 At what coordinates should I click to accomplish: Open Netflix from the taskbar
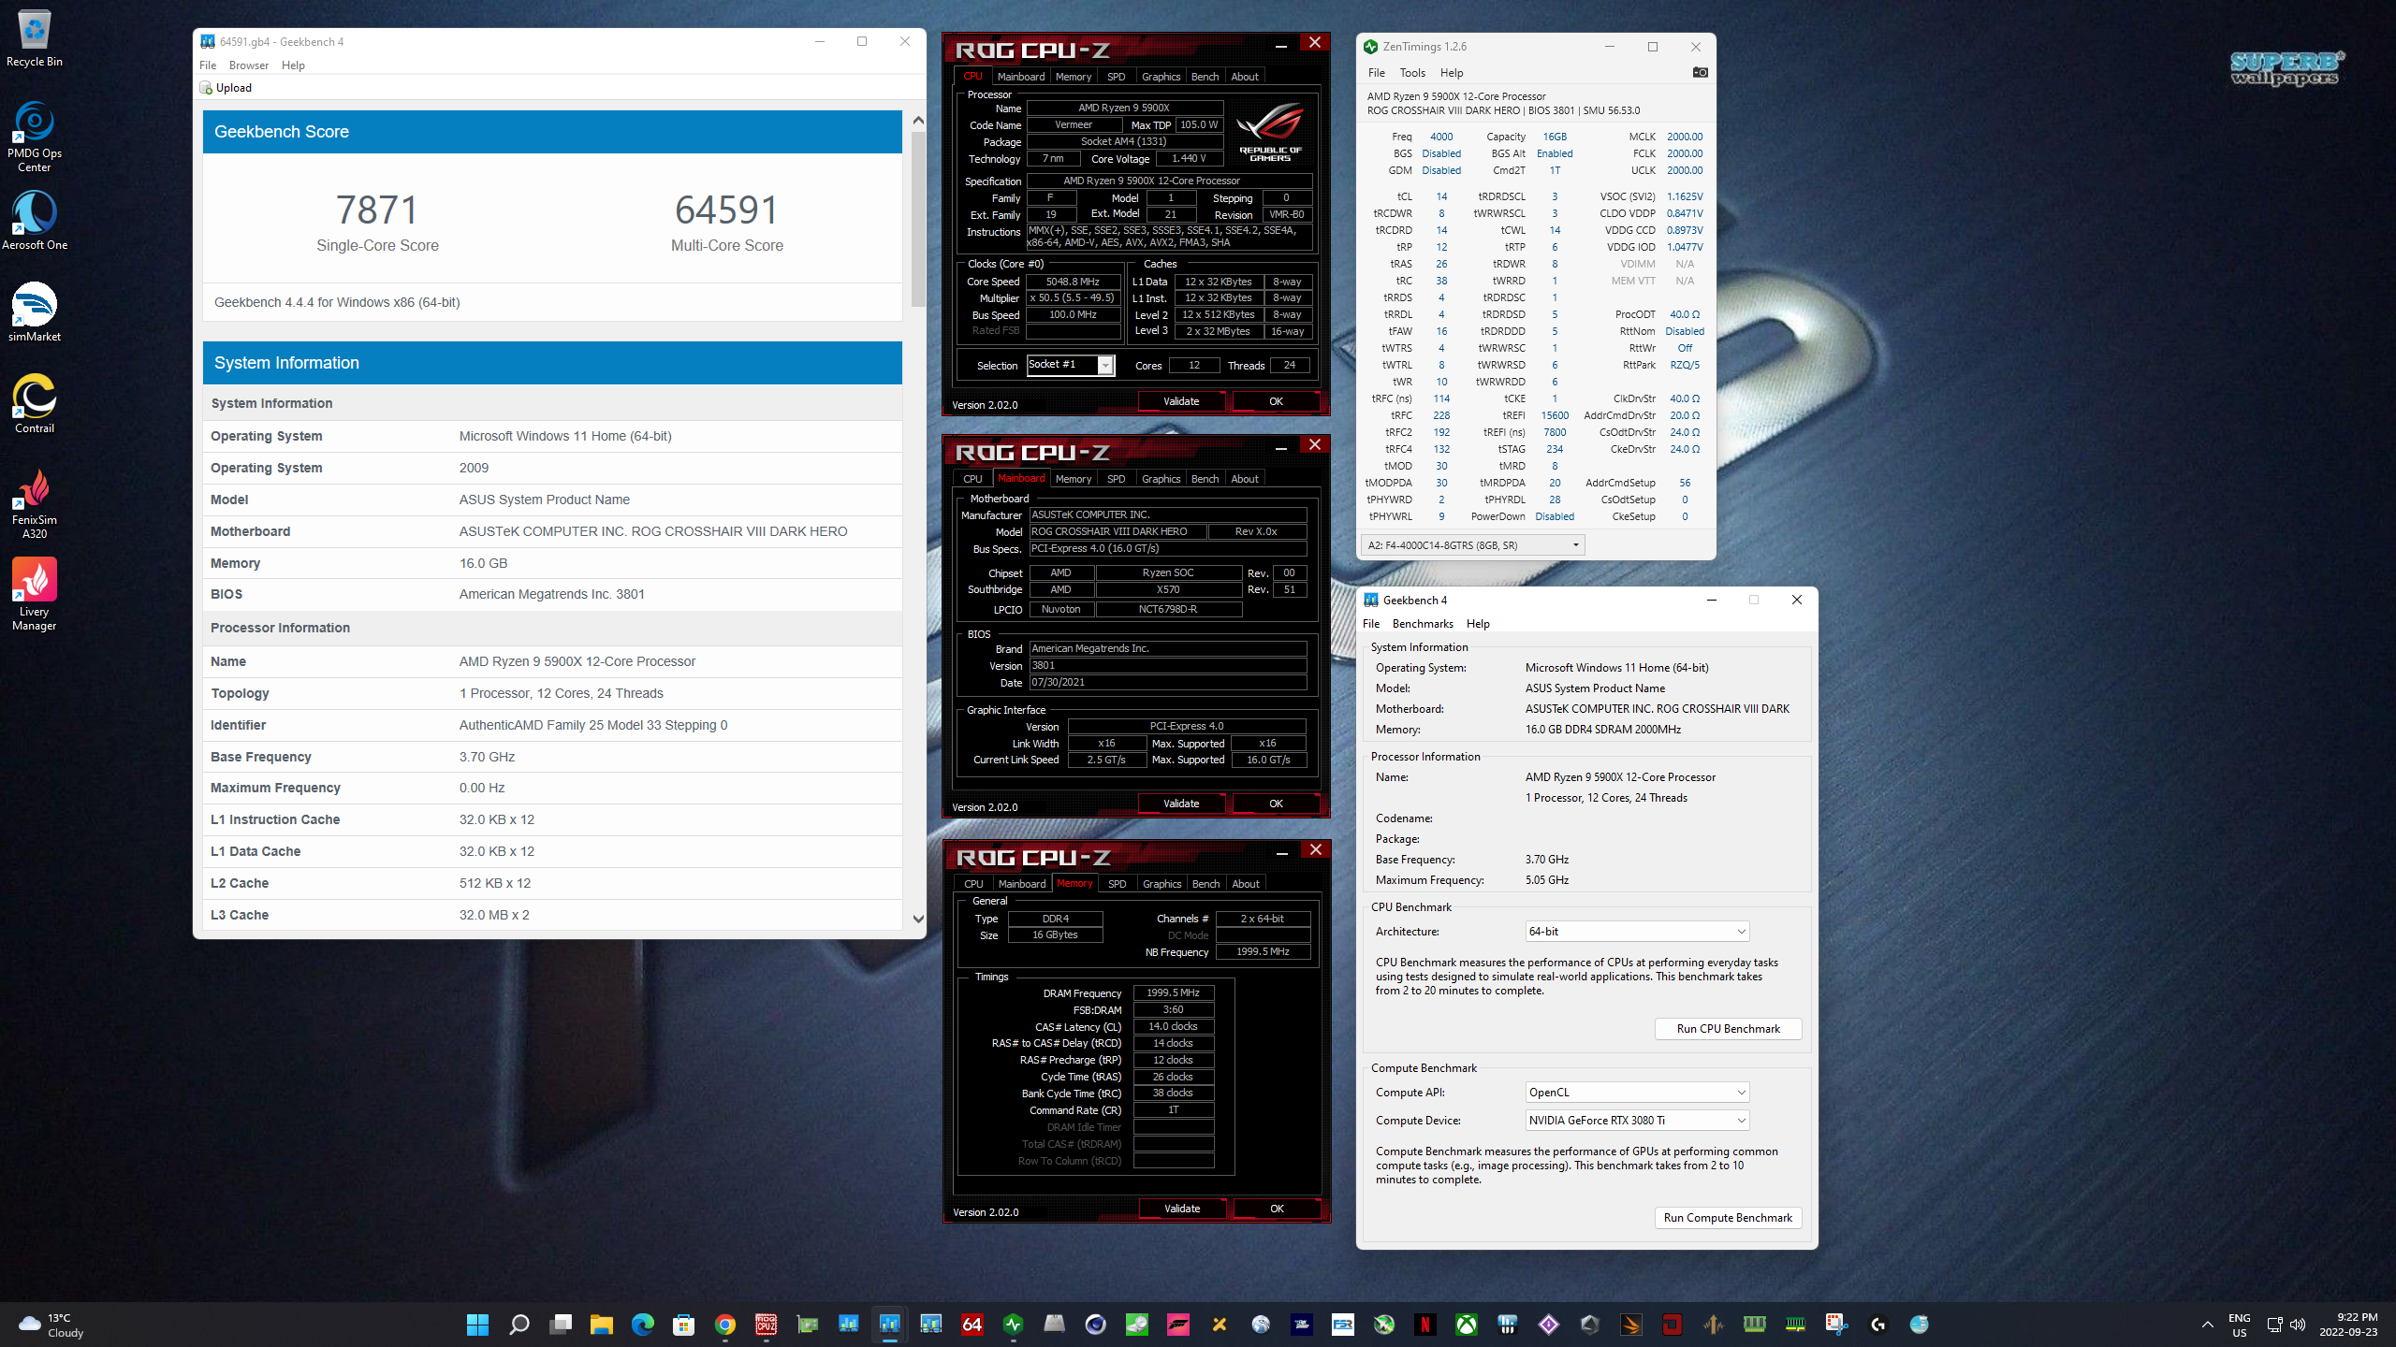click(x=1424, y=1324)
